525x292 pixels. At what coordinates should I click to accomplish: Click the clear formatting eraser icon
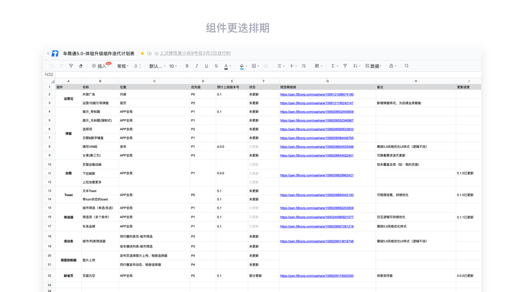[x=81, y=66]
